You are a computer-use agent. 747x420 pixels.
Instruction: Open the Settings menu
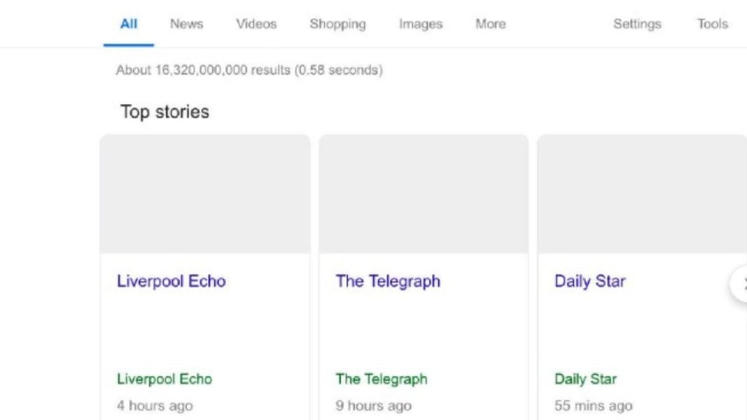[637, 24]
